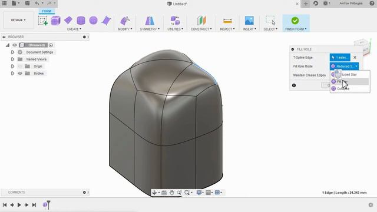This screenshot has width=377, height=212.
Task: Choose Fill Star fill mode option
Action: [350, 81]
